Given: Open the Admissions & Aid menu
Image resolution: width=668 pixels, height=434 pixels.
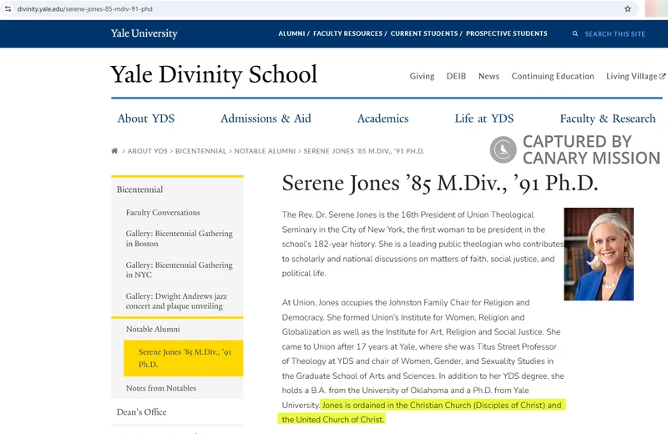Looking at the screenshot, I should coord(266,119).
